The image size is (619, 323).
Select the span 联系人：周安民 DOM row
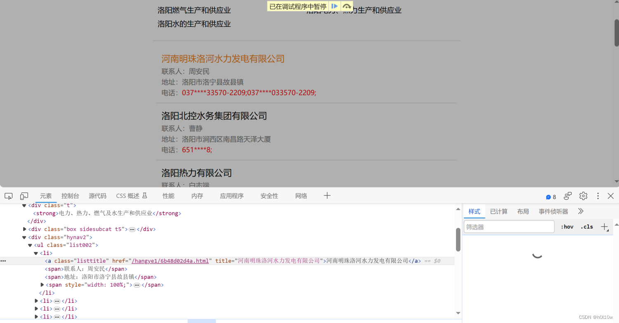(86, 269)
